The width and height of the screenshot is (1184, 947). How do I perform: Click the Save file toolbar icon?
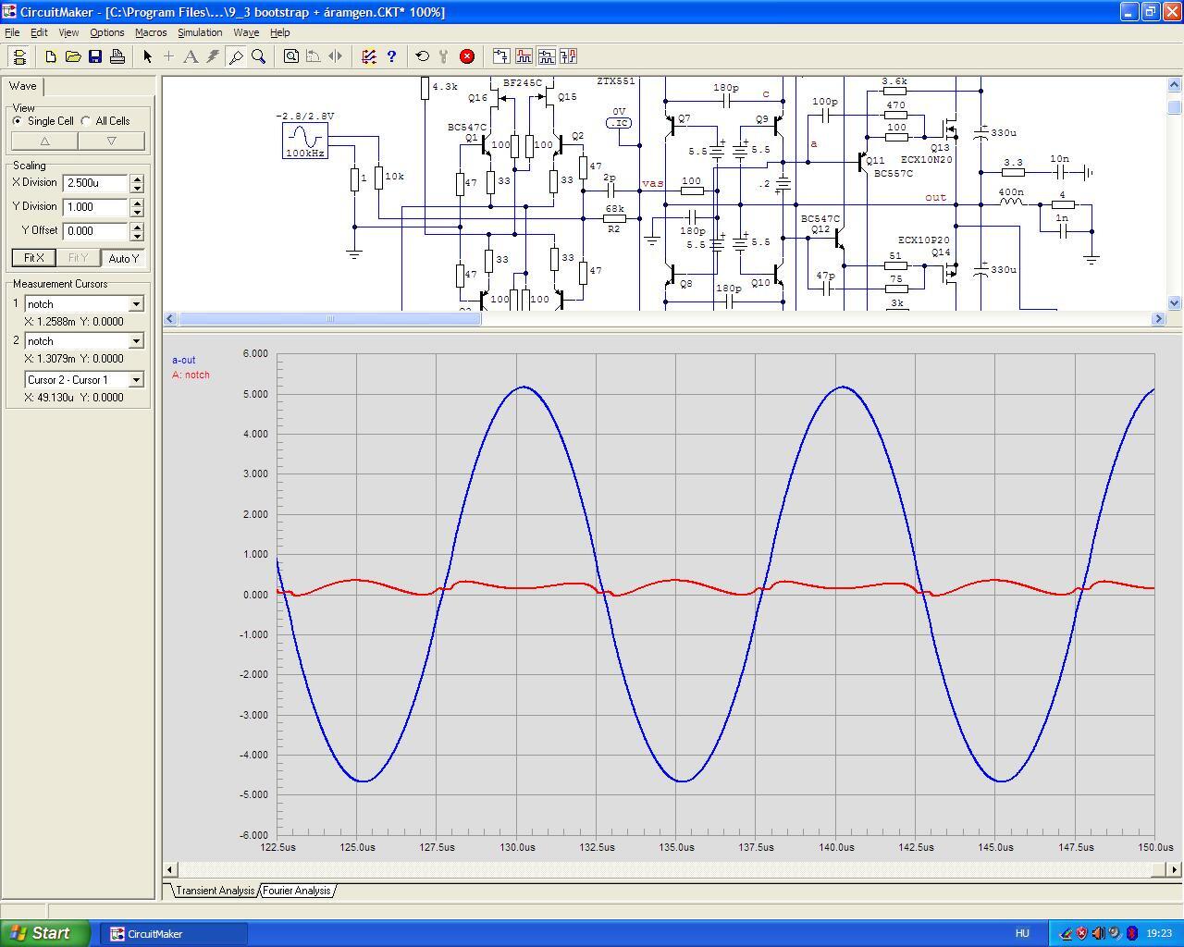tap(95, 56)
